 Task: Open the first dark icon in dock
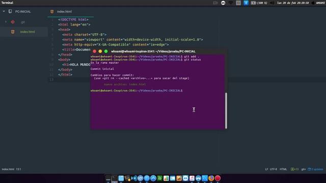click(108, 178)
